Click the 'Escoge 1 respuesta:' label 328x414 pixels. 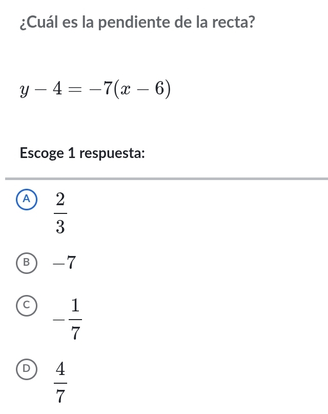[x=82, y=153]
